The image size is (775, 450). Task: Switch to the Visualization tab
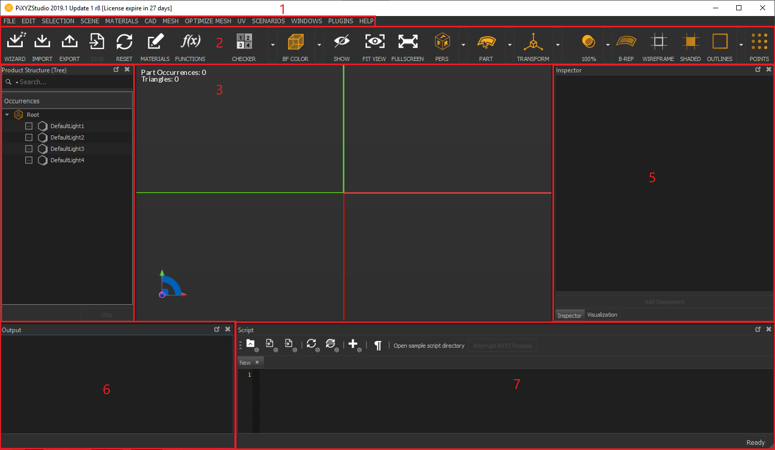click(602, 315)
